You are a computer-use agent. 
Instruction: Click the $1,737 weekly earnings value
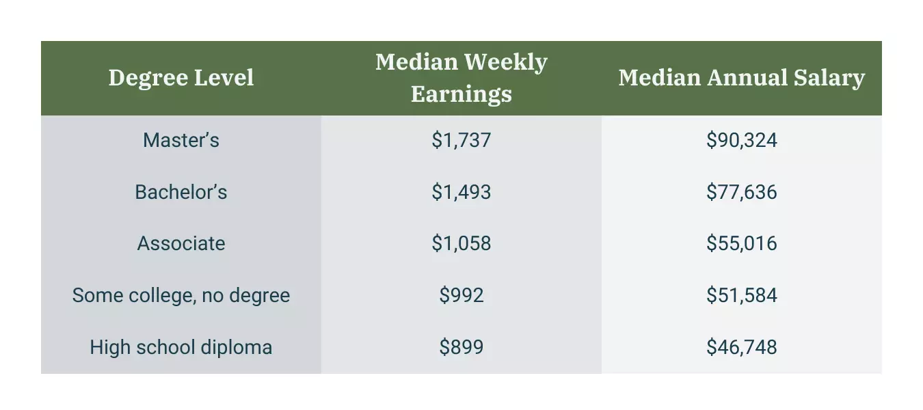(461, 140)
